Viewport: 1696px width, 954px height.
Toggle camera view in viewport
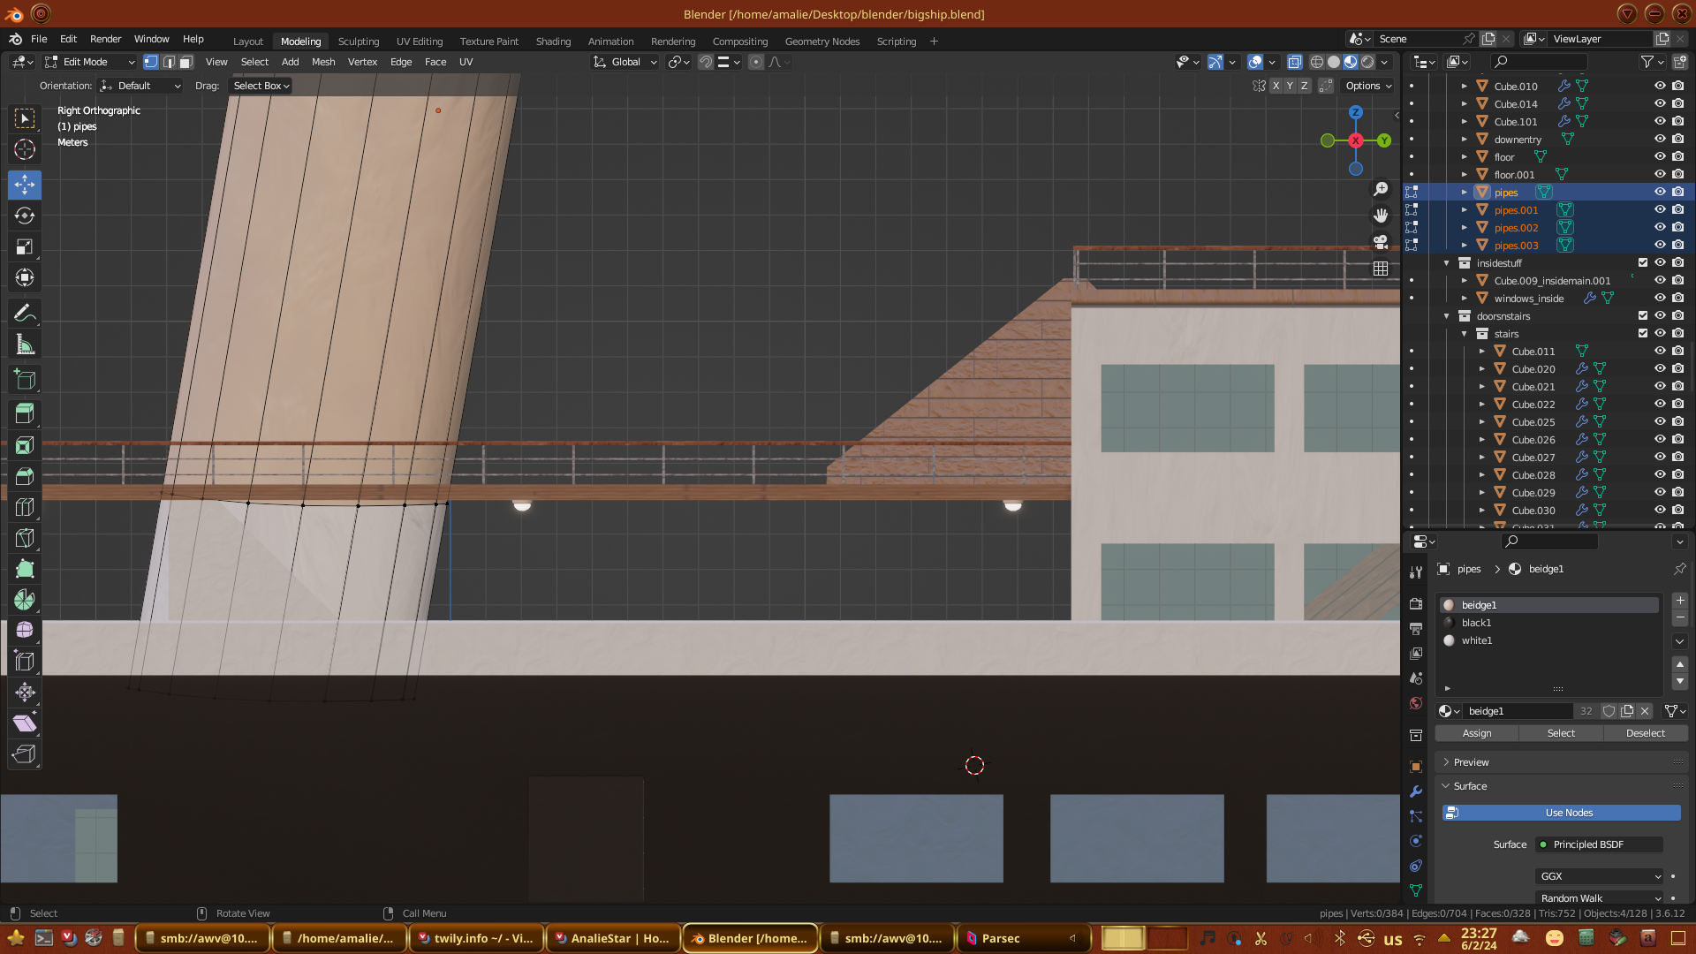(1381, 242)
